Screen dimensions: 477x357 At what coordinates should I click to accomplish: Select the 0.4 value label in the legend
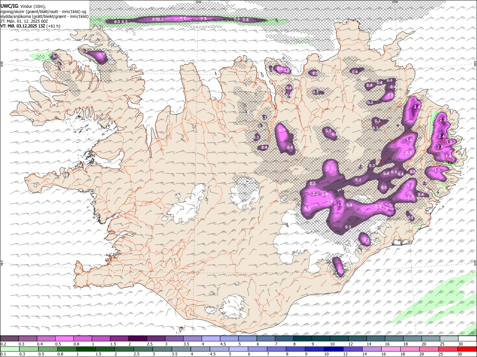[40, 344]
